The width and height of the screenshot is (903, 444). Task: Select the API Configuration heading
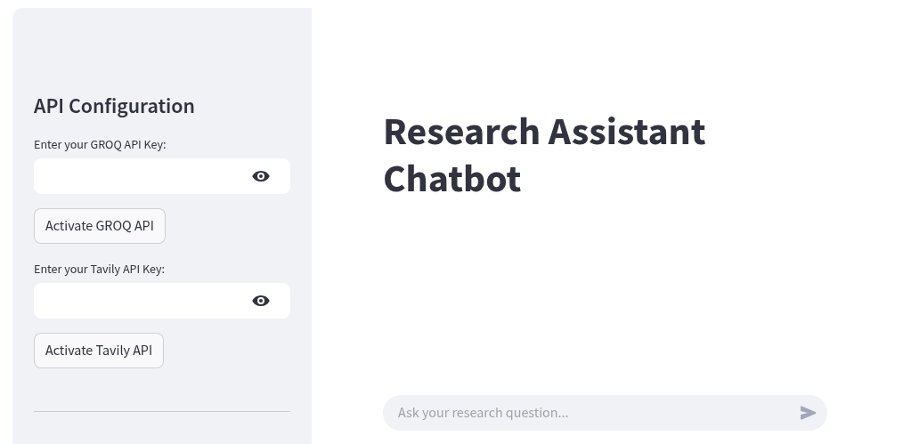114,106
